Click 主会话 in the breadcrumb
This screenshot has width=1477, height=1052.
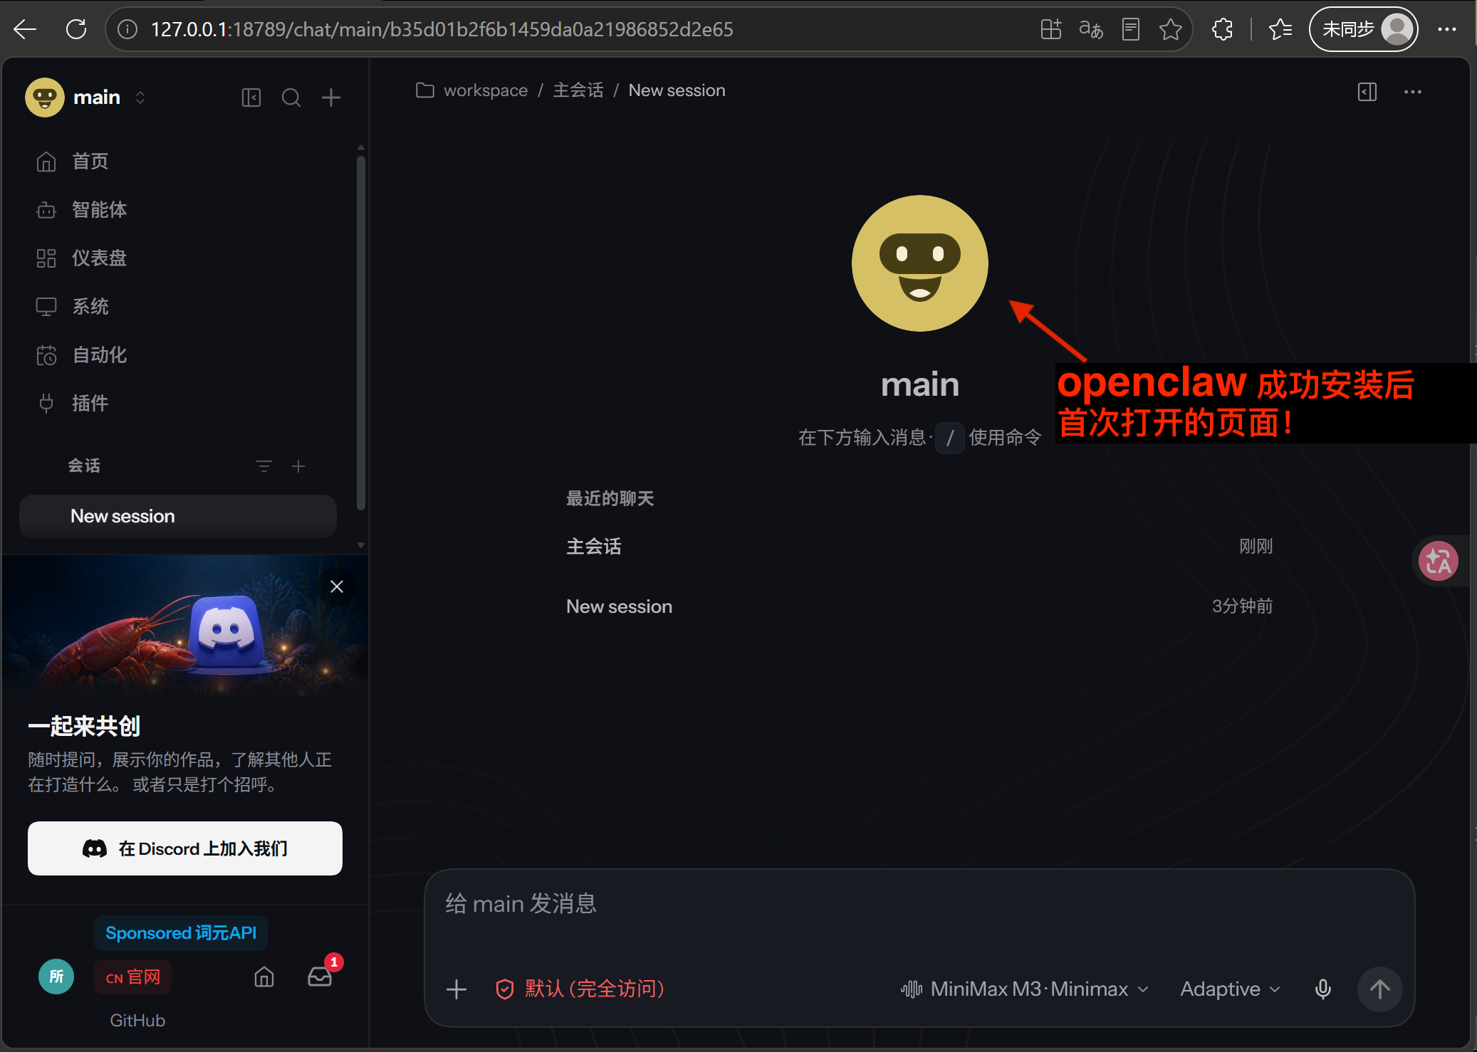578,90
